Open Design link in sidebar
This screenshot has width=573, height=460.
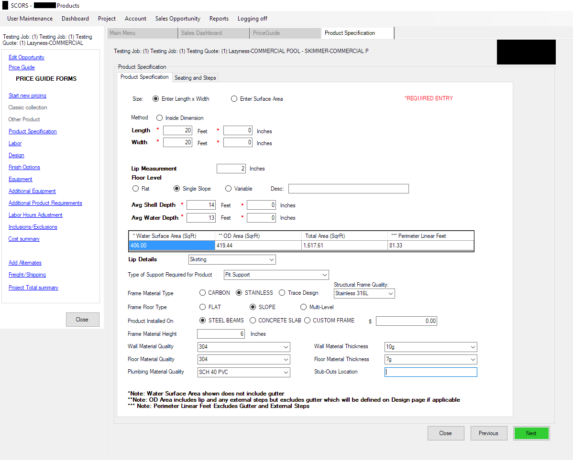click(16, 156)
